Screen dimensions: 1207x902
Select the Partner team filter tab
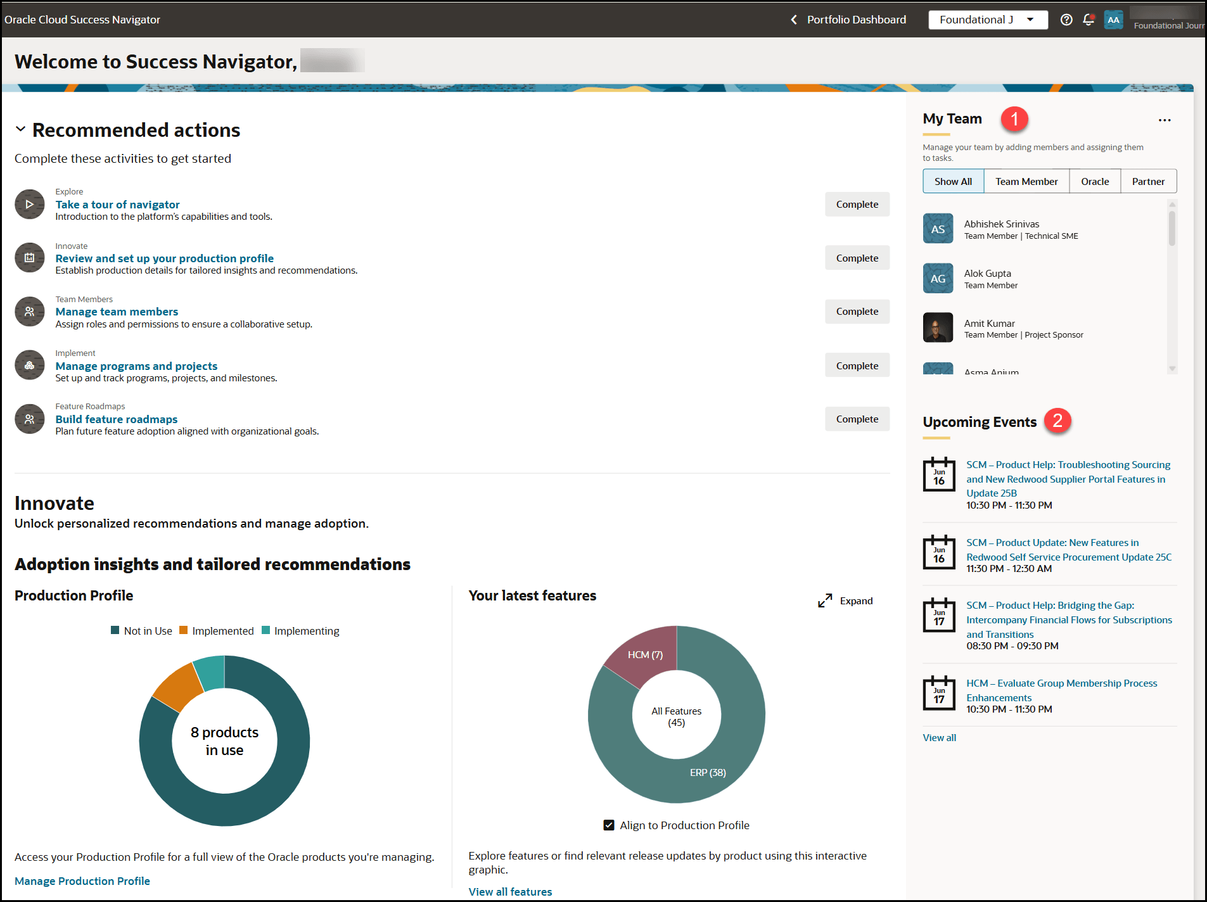(1148, 181)
